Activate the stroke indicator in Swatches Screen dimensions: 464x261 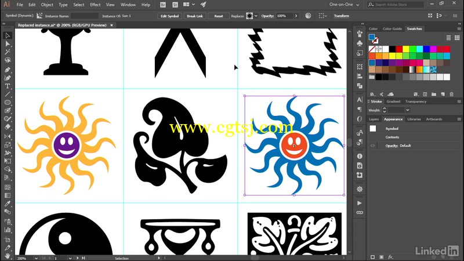[x=375, y=41]
